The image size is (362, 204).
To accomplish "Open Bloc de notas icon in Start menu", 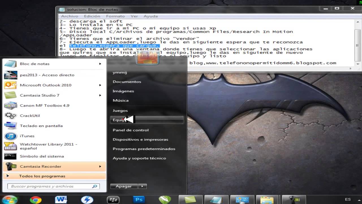I will click(x=10, y=64).
